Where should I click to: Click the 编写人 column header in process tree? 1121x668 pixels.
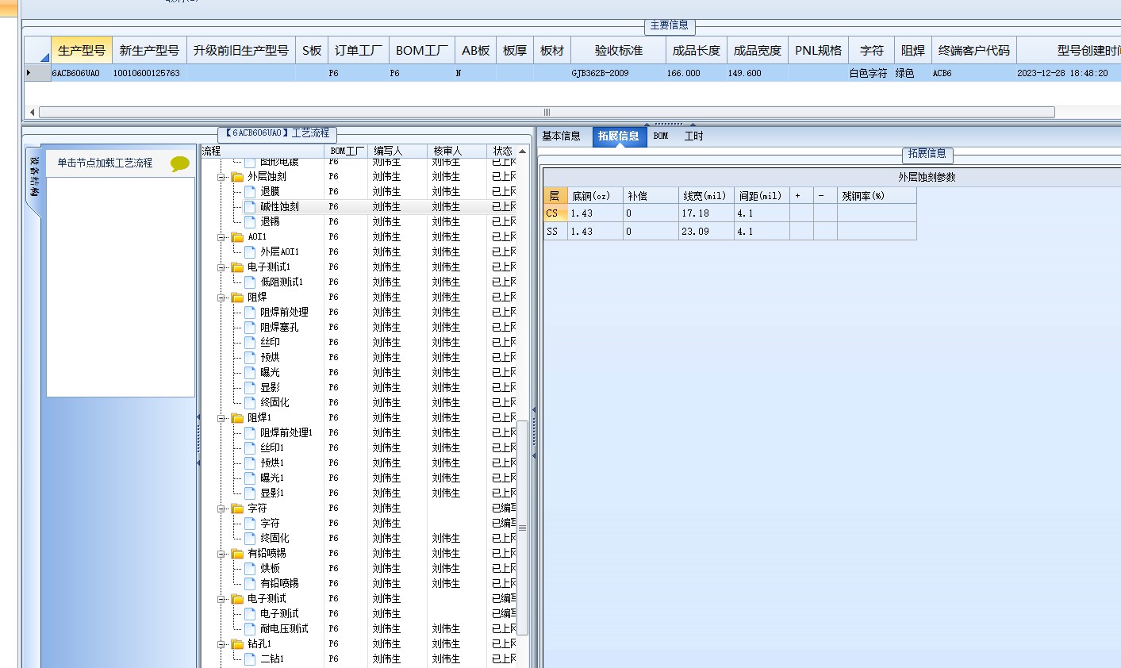click(x=397, y=151)
